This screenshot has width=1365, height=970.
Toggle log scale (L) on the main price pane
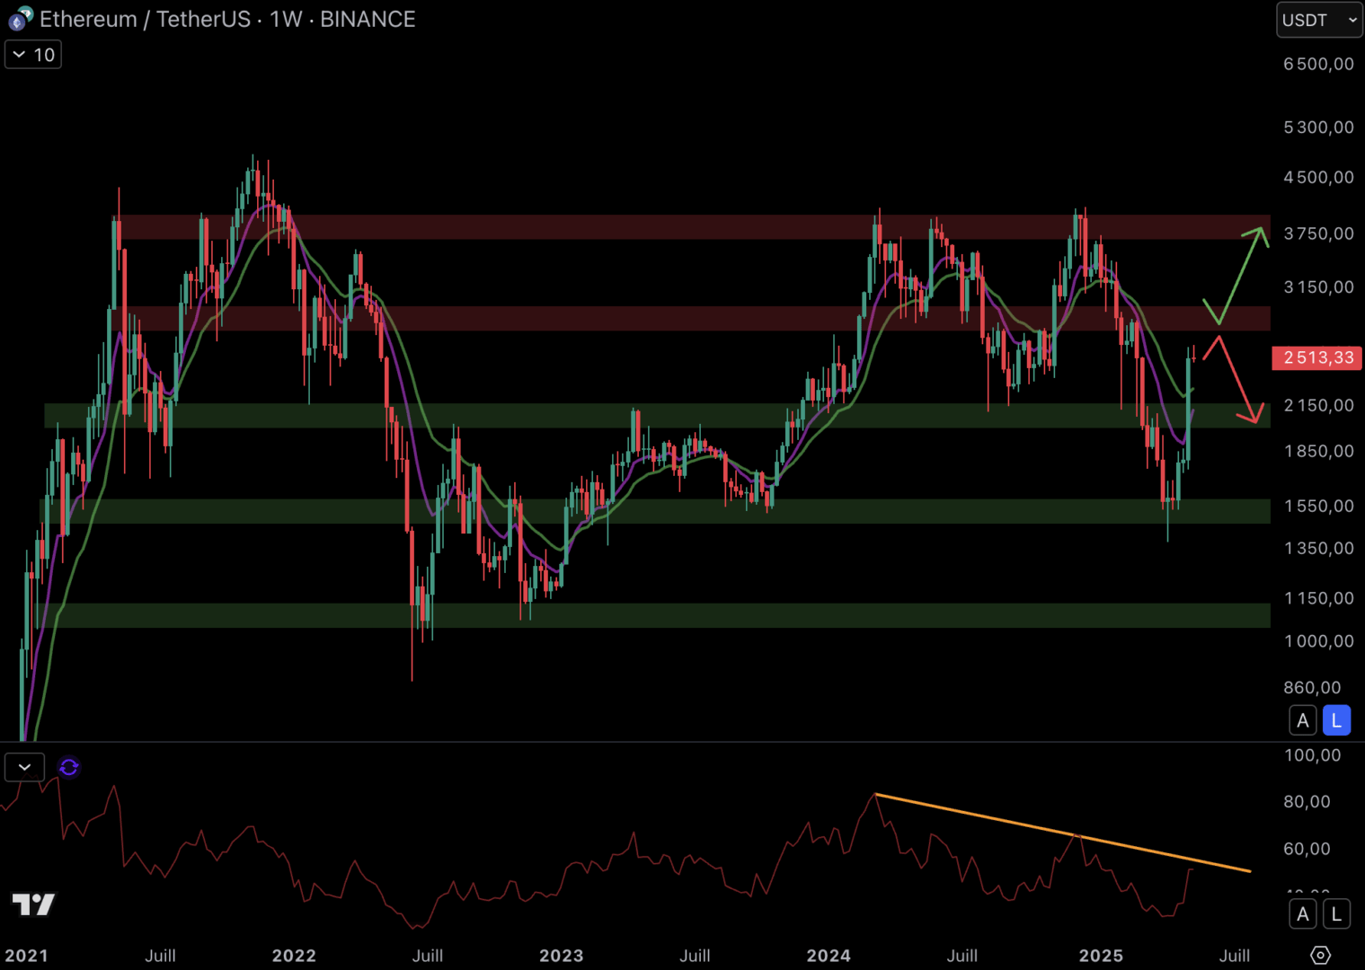click(1336, 720)
